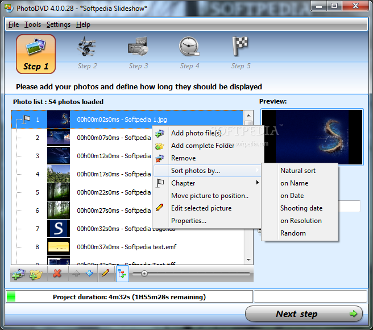Viewport: 373px width, 330px height.
Task: Go to Step 3 menu icon
Action: [138, 47]
